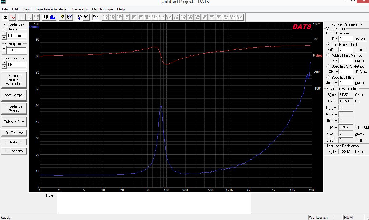Open the mH (10k) unit box for L(e)

point(362,127)
